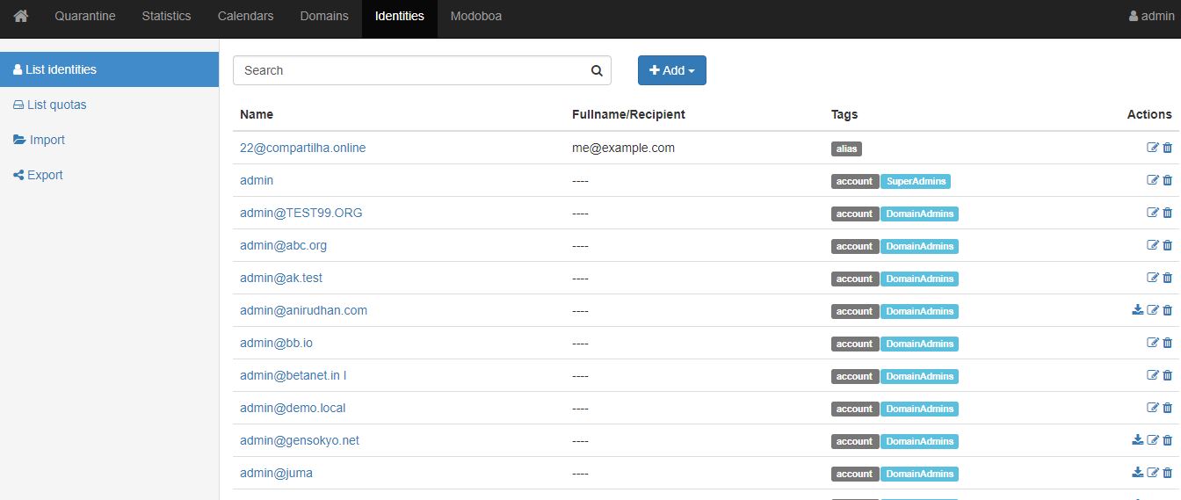The height and width of the screenshot is (500, 1181).
Task: Open the admin@abc.org identity link
Action: coord(283,245)
